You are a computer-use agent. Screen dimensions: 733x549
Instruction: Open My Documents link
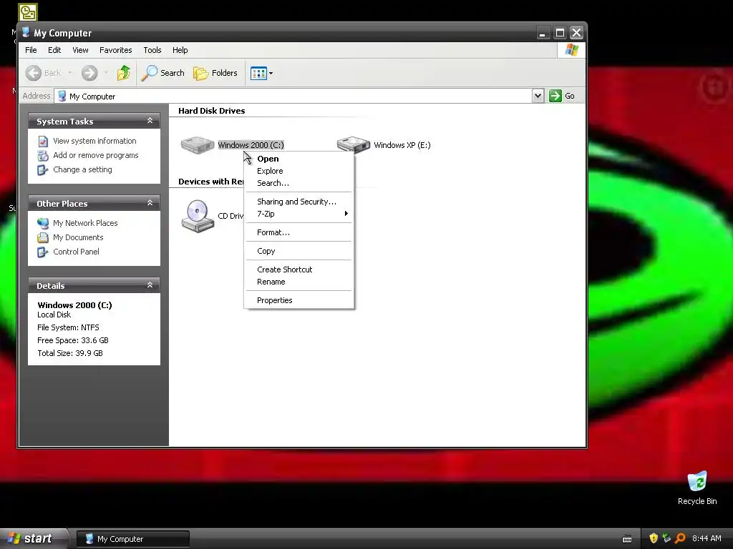click(78, 237)
